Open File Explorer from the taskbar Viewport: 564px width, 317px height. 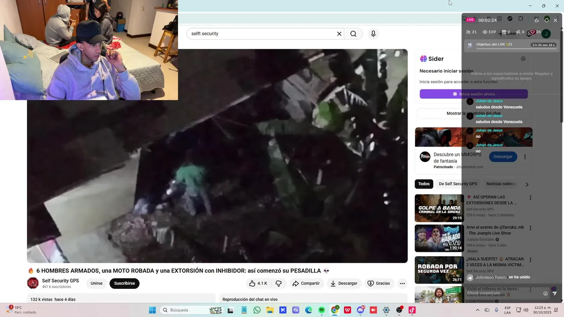[x=269, y=310]
